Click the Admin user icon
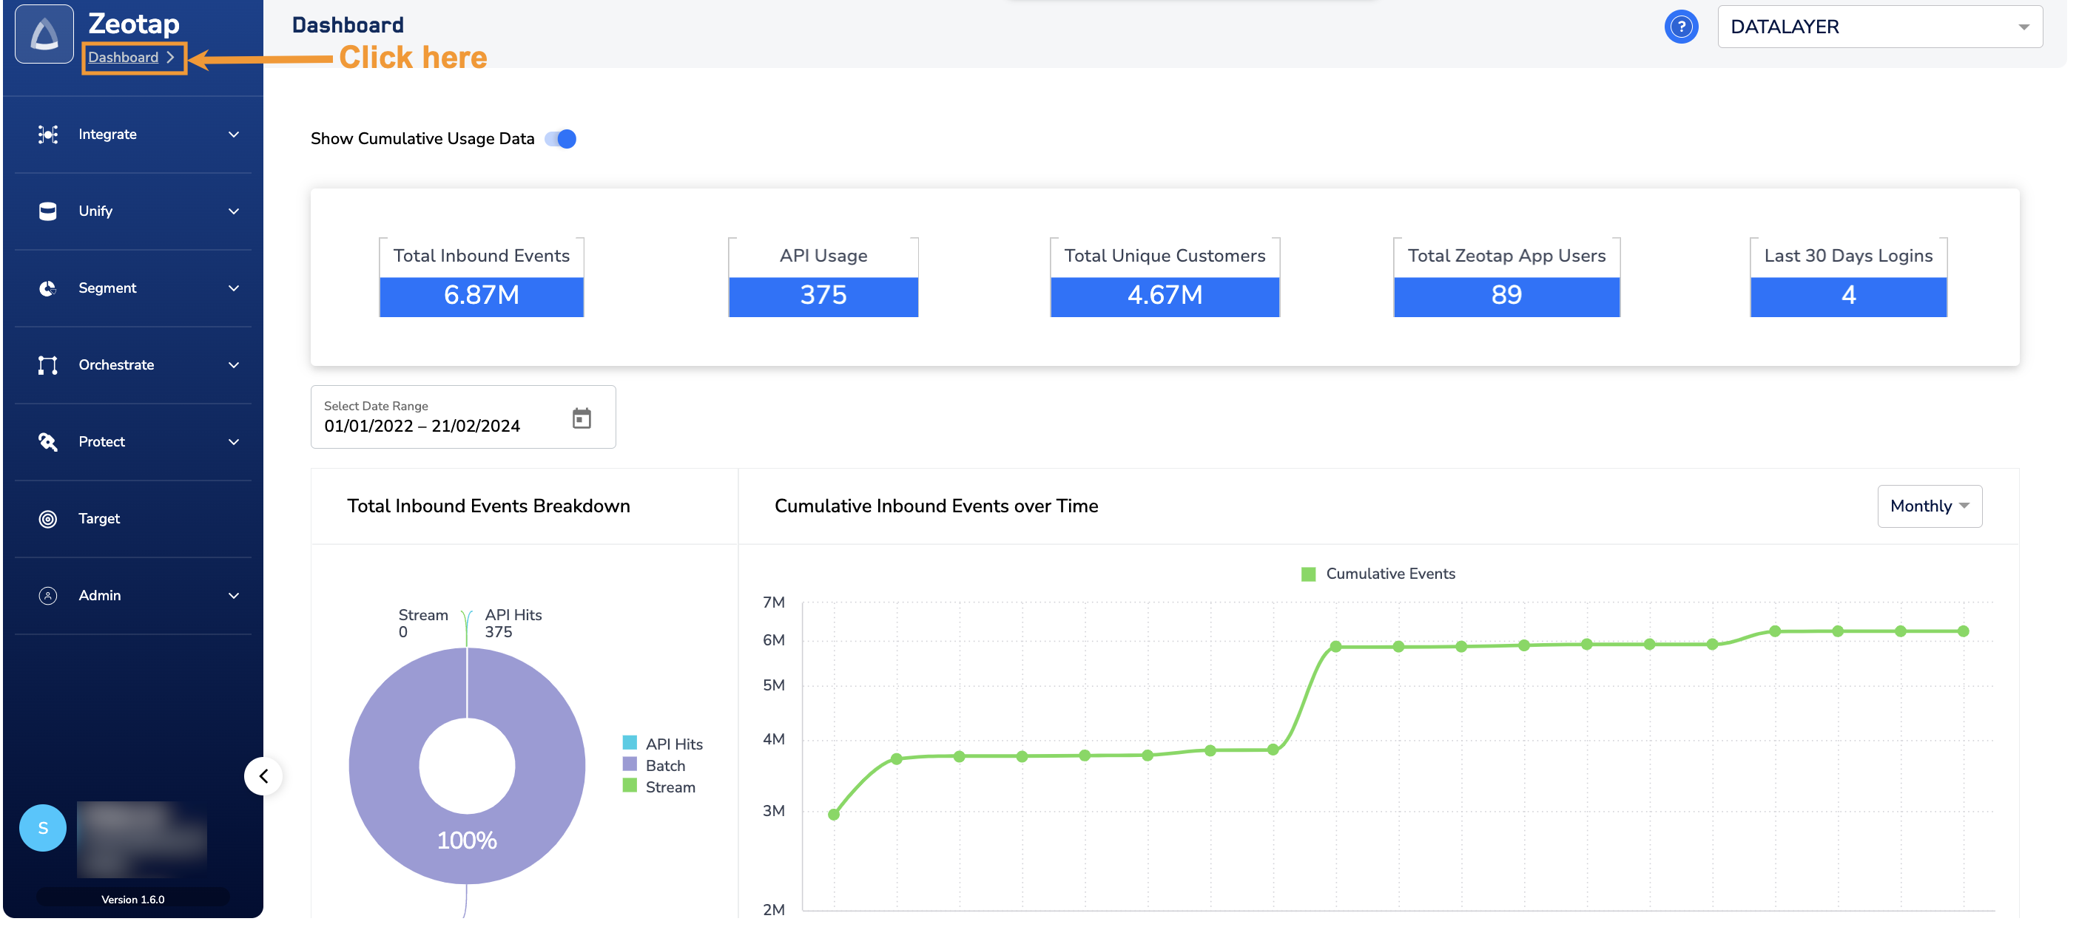 point(47,596)
